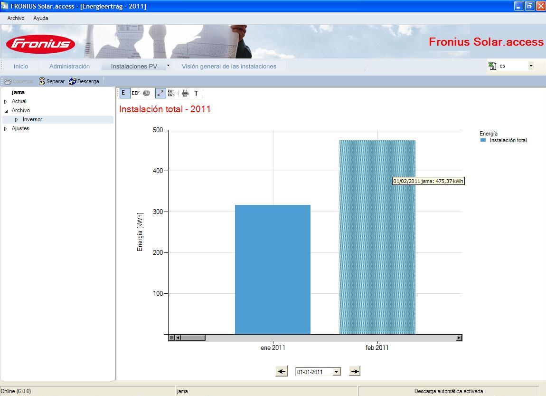Click the Instalación total legend color swatch

[483, 140]
